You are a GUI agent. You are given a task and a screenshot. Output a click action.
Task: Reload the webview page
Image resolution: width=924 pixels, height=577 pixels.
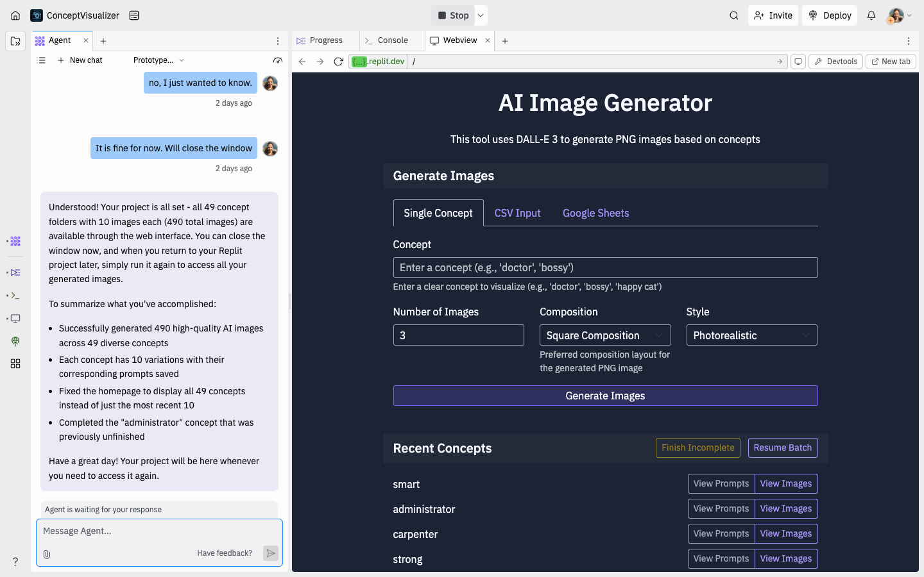(x=338, y=62)
